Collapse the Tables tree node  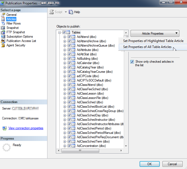tap(59, 32)
